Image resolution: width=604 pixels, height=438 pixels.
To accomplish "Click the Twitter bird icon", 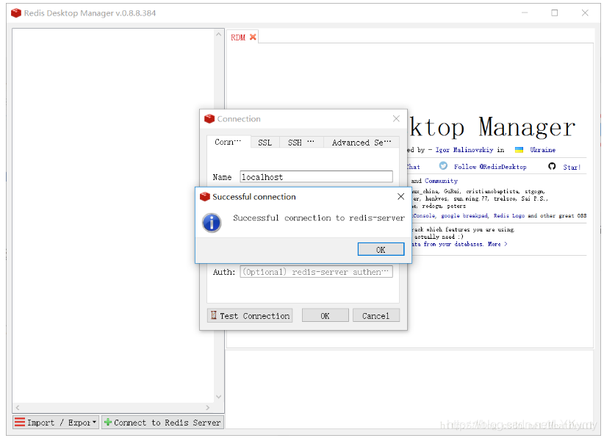I will click(443, 165).
